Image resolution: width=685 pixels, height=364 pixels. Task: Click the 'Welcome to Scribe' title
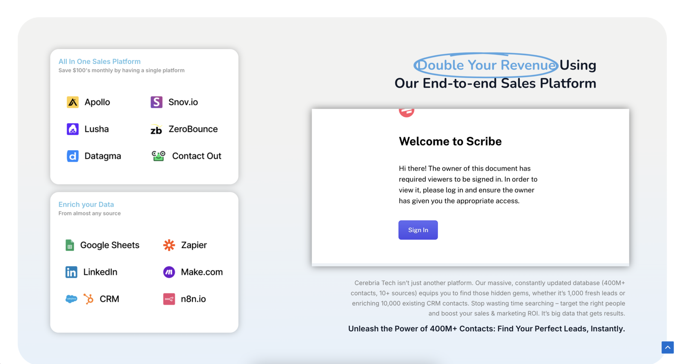[x=450, y=142]
